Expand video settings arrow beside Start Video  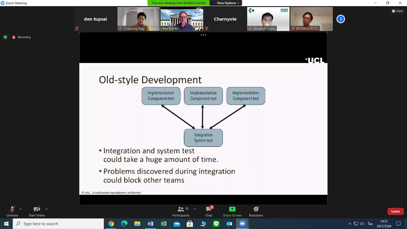pyautogui.click(x=46, y=209)
